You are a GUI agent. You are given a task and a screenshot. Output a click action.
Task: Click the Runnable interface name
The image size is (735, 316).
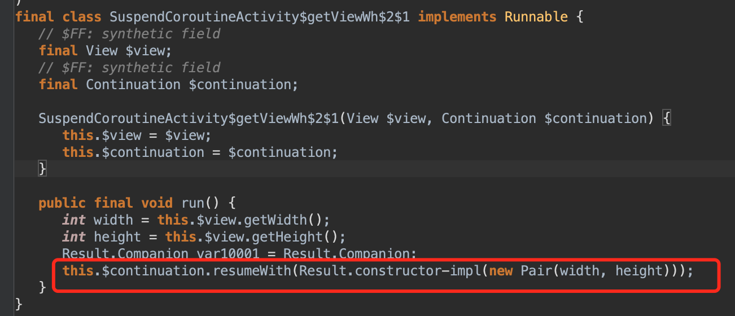click(536, 16)
